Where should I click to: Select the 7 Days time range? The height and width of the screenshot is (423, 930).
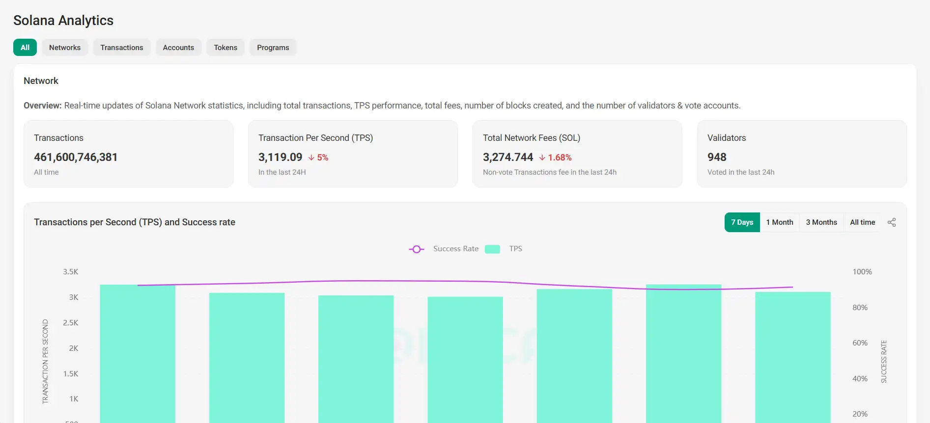tap(742, 222)
